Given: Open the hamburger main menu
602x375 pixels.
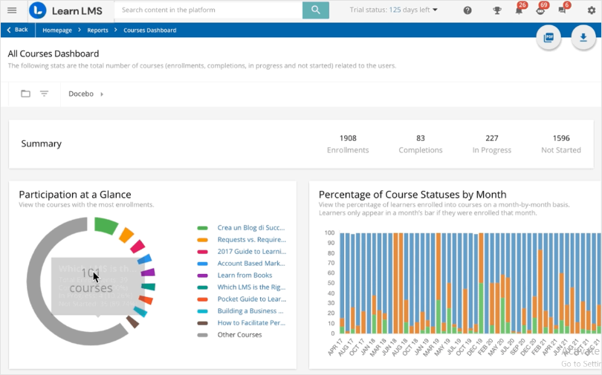Looking at the screenshot, I should click(x=12, y=10).
